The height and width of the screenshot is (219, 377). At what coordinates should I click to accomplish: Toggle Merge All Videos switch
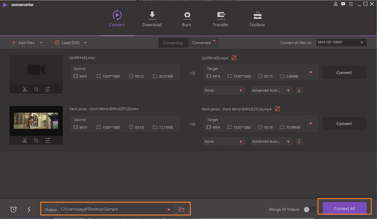pos(310,209)
